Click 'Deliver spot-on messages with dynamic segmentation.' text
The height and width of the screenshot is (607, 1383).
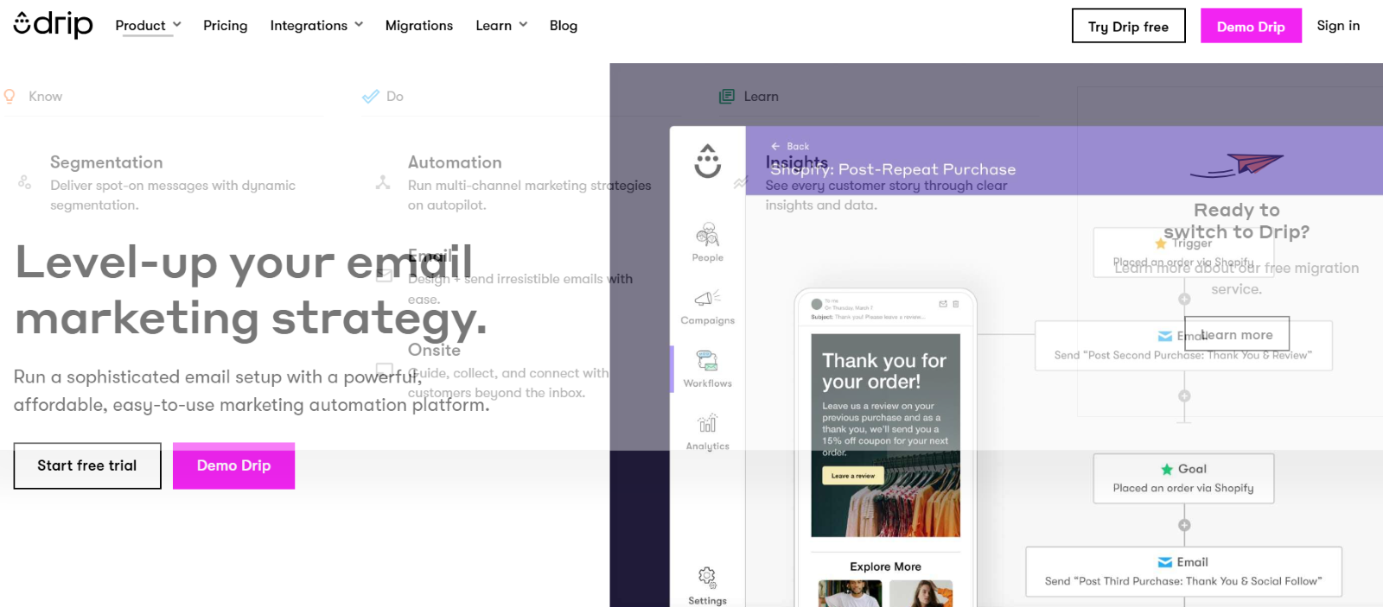173,195
